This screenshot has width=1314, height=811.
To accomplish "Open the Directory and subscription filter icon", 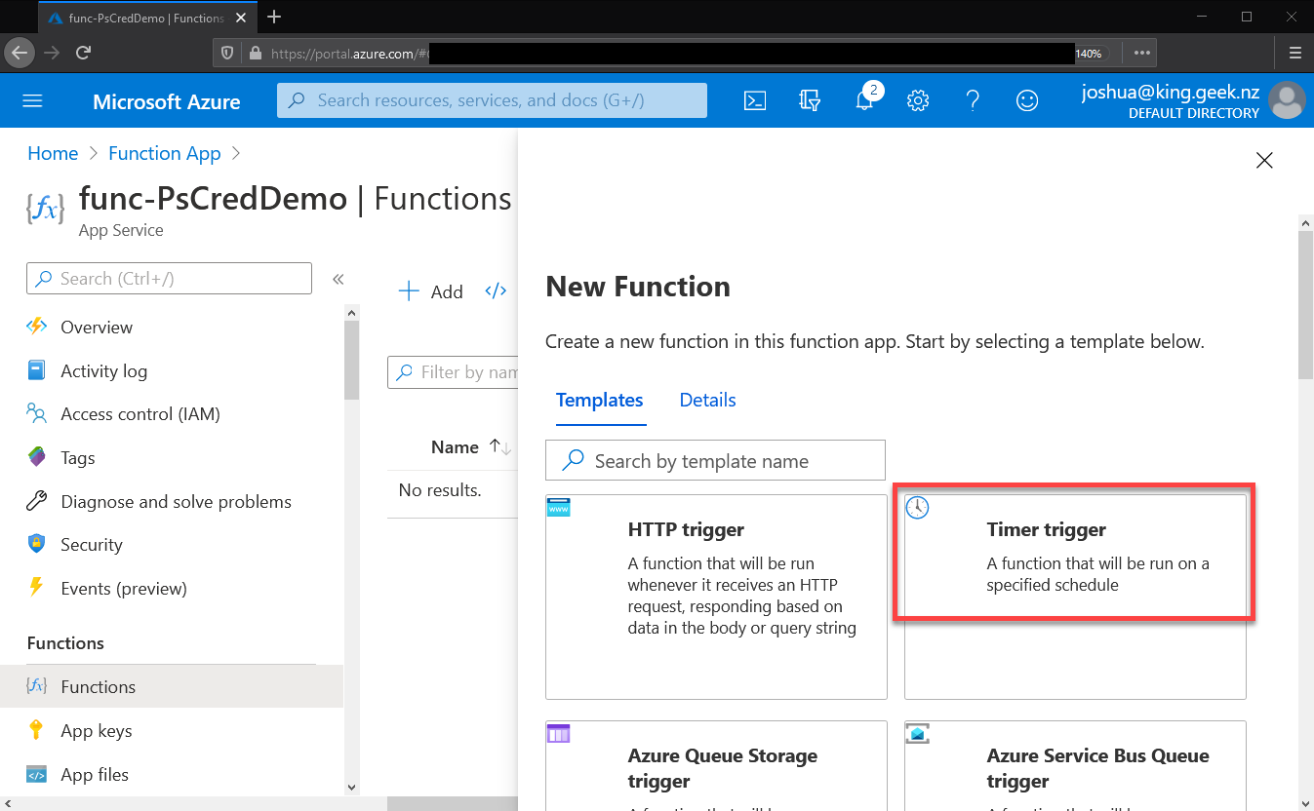I will tap(809, 100).
